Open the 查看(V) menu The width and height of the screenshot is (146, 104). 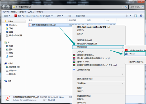click(x=22, y=12)
